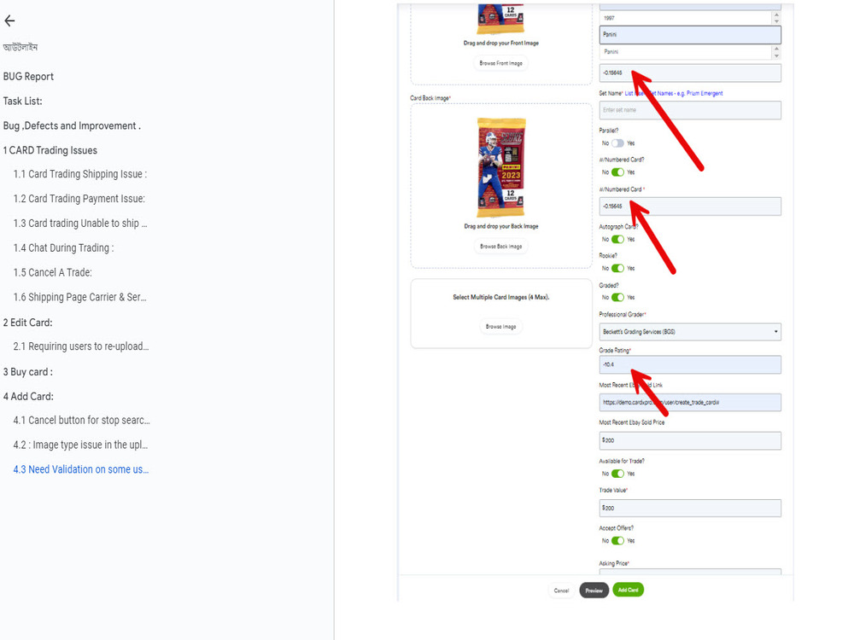Click the Most Recent Ebay Sold Link field
Image resolution: width=854 pixels, height=640 pixels.
(x=690, y=402)
